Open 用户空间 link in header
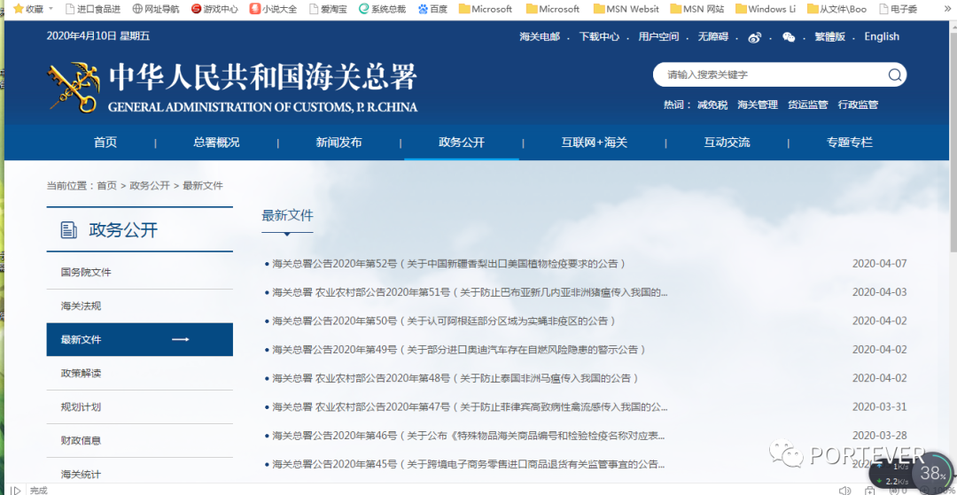Image resolution: width=957 pixels, height=495 pixels. pos(658,36)
